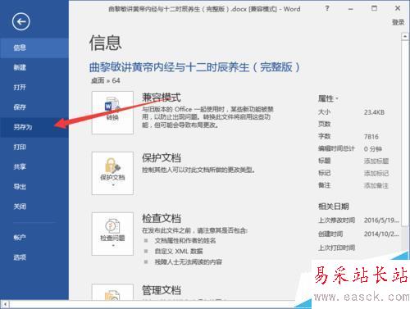Click the 保护文档 heading text

162,158
